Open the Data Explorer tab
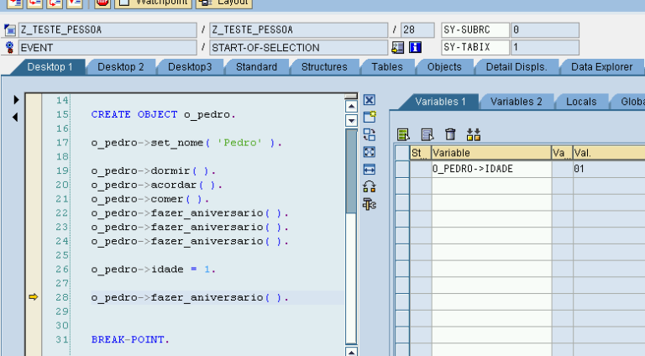The height and width of the screenshot is (356, 645). (x=601, y=67)
